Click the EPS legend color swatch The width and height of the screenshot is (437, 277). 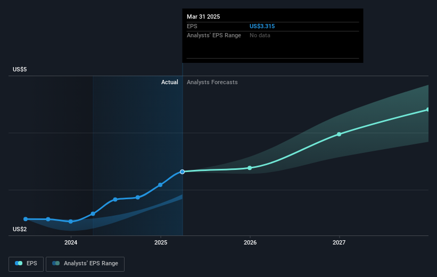point(19,263)
